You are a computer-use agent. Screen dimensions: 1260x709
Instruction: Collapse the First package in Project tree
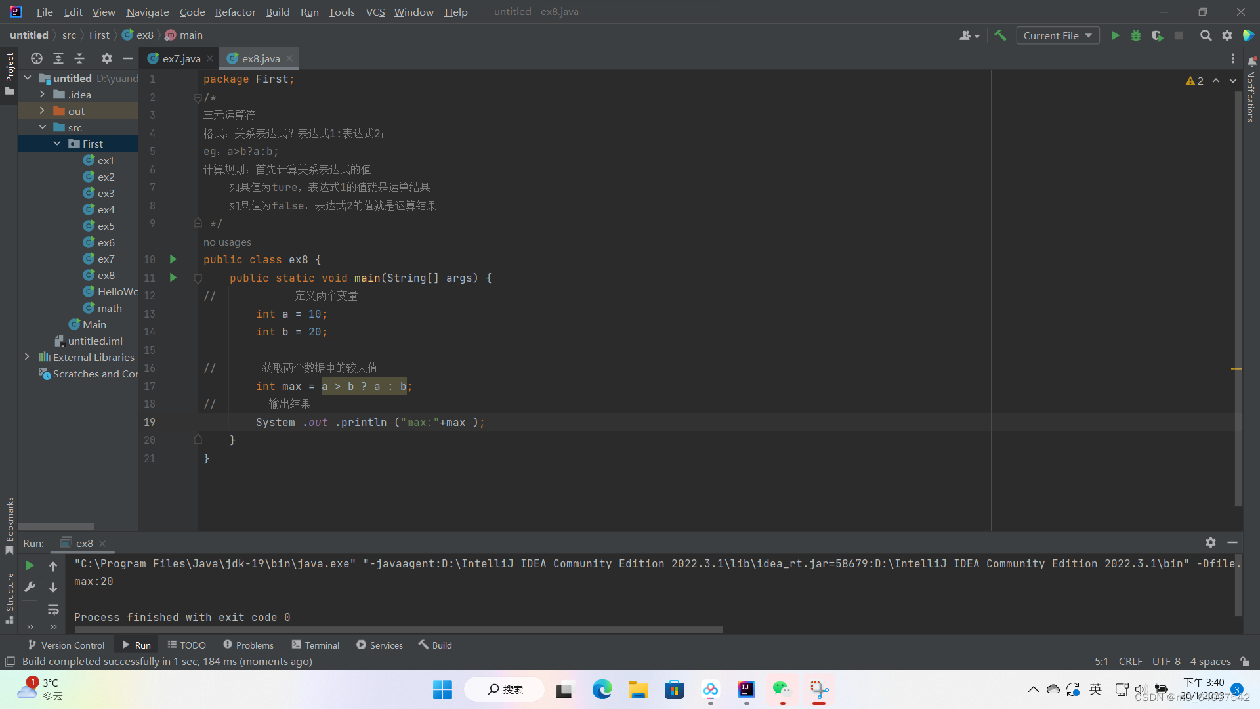tap(58, 143)
